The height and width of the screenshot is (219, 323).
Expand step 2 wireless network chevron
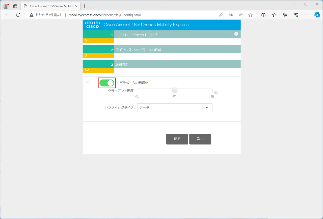click(86, 56)
